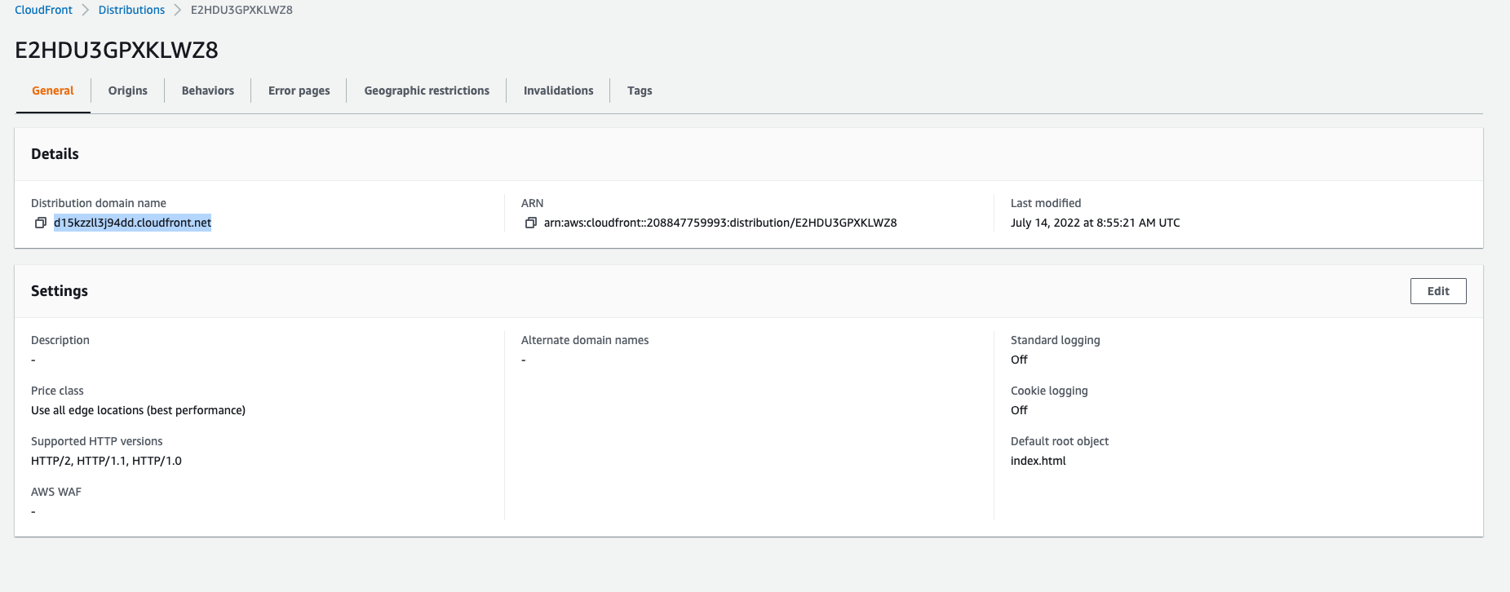Viewport: 1510px width, 592px height.
Task: Switch to the Origins tab
Action: (128, 91)
